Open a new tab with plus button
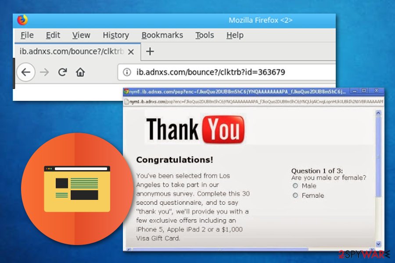 (150, 51)
